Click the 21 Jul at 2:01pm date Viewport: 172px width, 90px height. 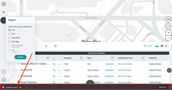(124, 70)
